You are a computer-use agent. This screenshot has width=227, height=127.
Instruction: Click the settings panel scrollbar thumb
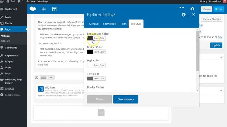(198, 51)
